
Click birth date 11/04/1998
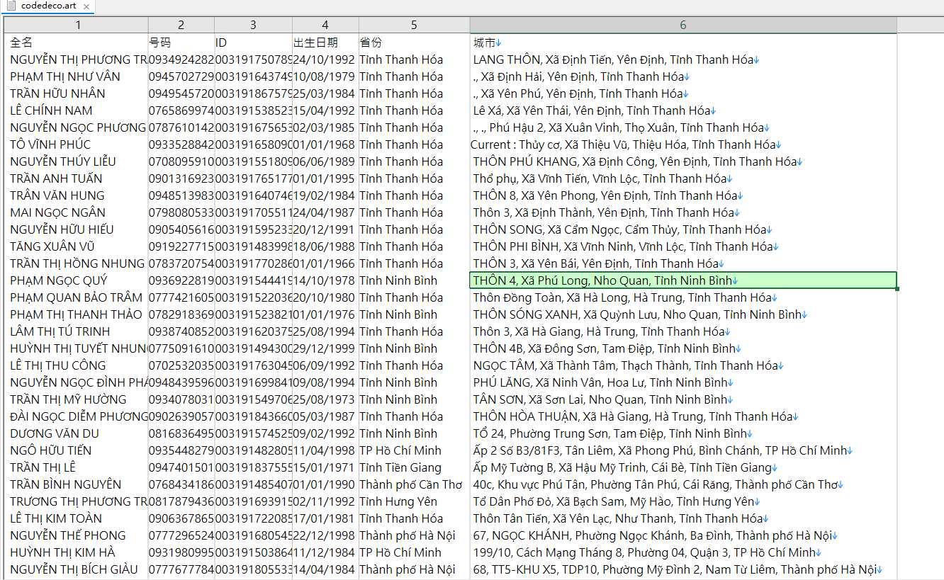(324, 450)
